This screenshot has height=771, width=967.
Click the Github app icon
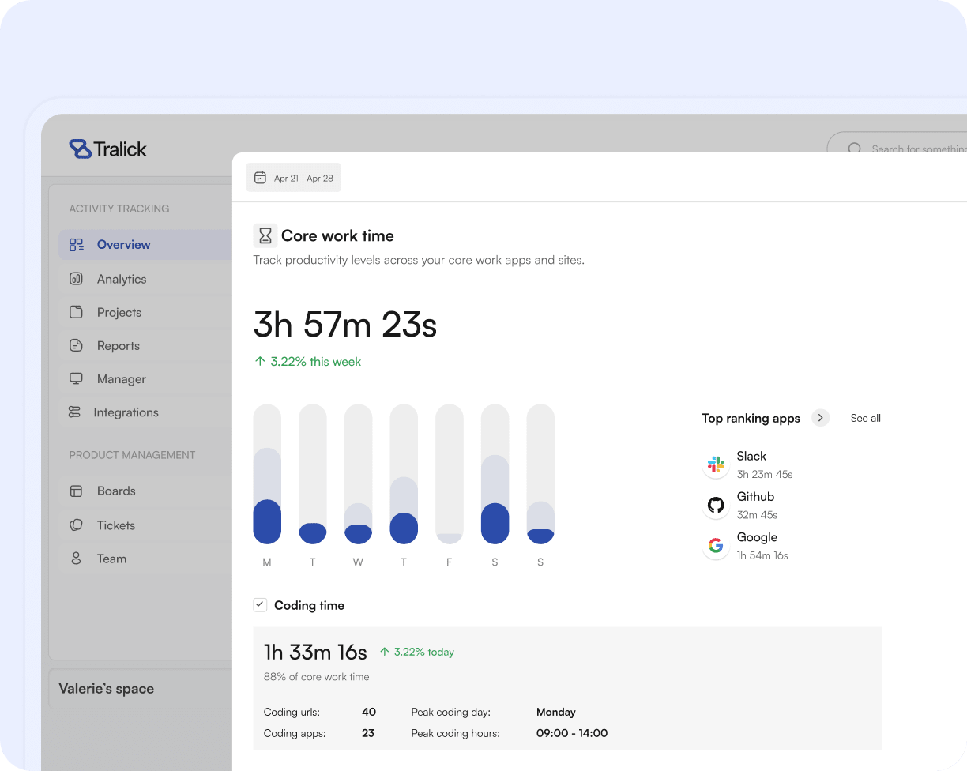coord(716,505)
